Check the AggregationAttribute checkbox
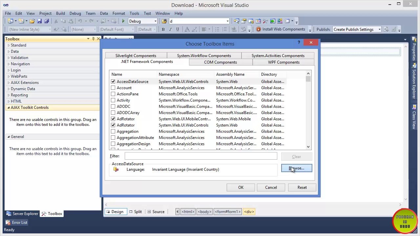The image size is (420, 236). [113, 138]
